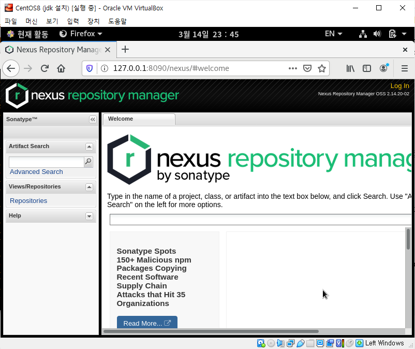Screen dimensions: 415x349
Task: Click the GNOME volume speaker icon
Action: [x=377, y=34]
